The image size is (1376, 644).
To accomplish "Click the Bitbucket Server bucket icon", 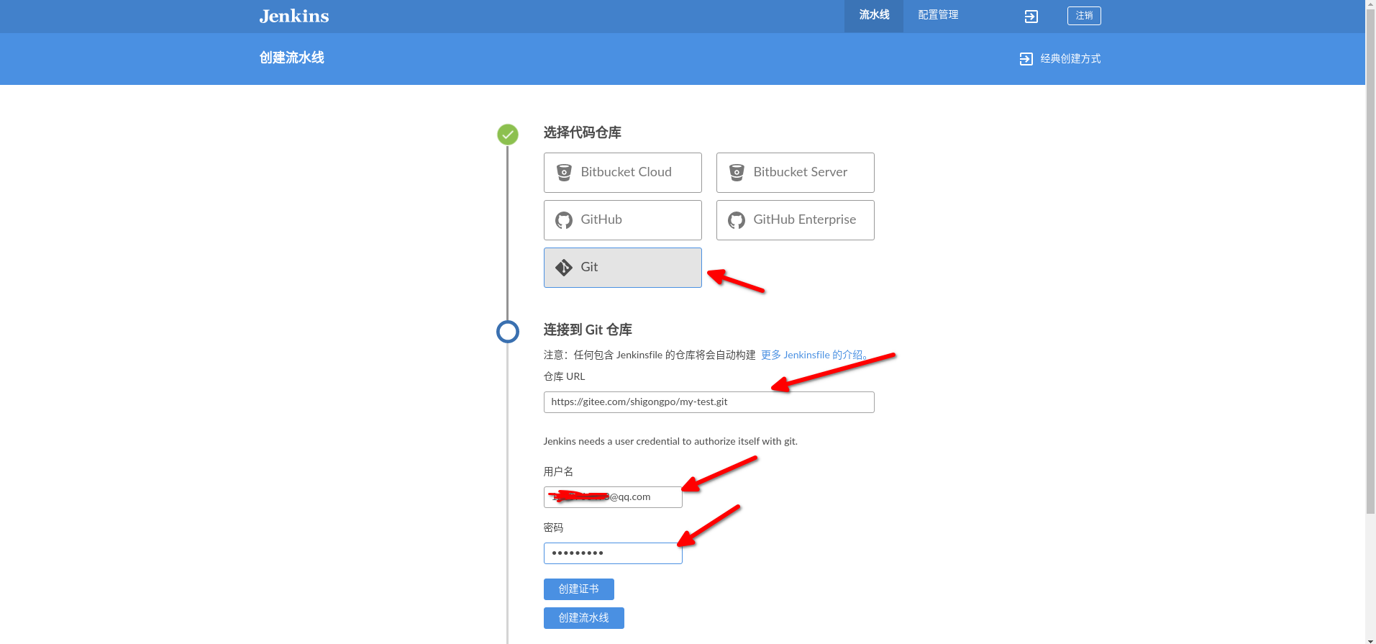I will click(737, 173).
